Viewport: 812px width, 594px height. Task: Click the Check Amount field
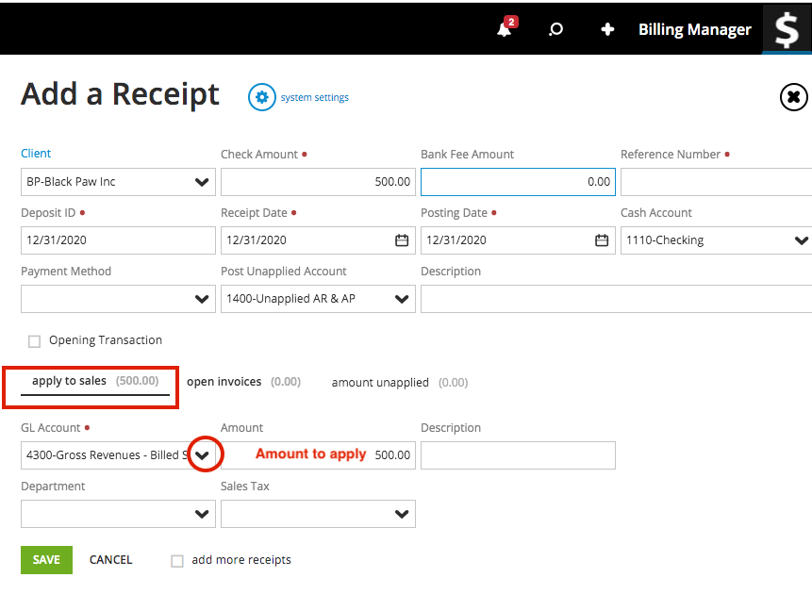pos(318,182)
